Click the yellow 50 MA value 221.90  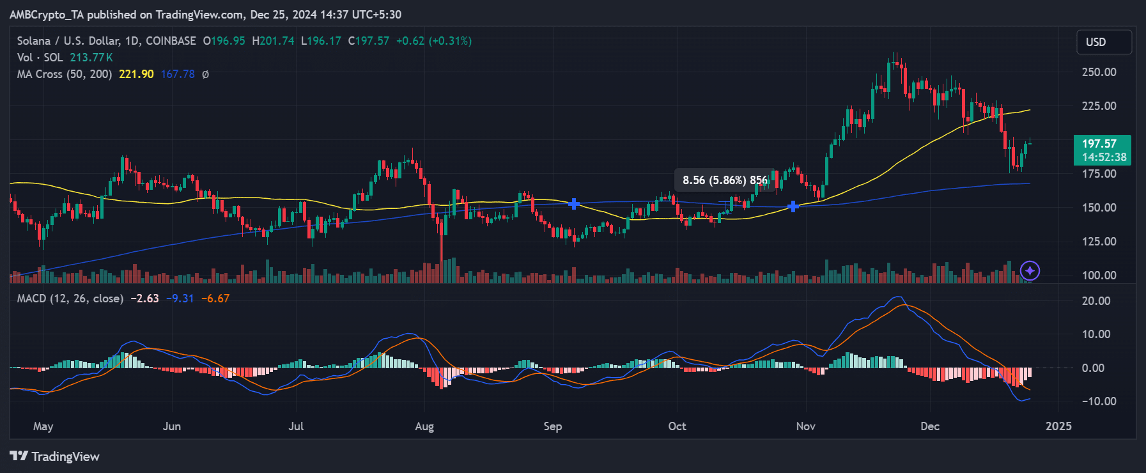136,74
